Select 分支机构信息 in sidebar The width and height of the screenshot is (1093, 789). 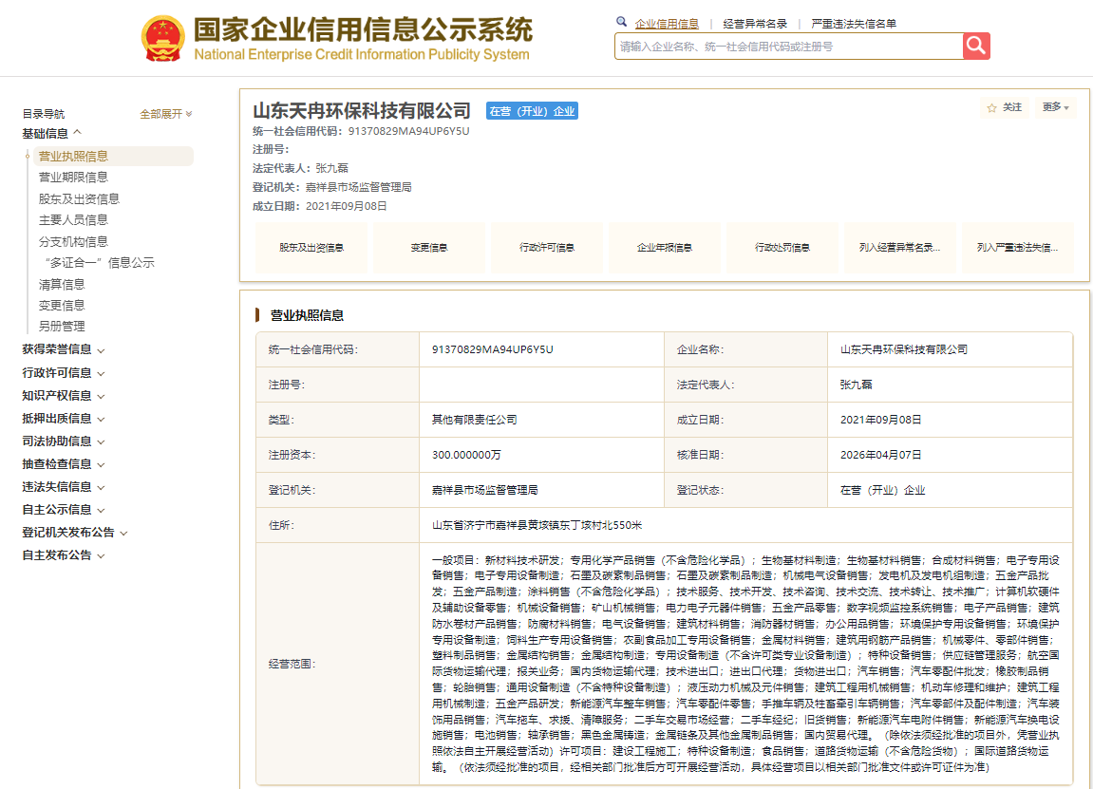pyautogui.click(x=73, y=241)
